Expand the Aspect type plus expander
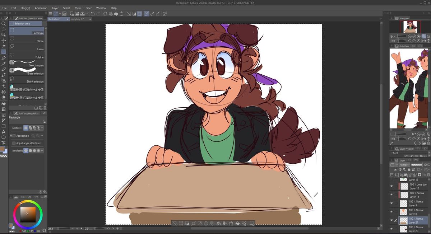Image resolution: width=431 pixels, height=234 pixels. pyautogui.click(x=11, y=136)
